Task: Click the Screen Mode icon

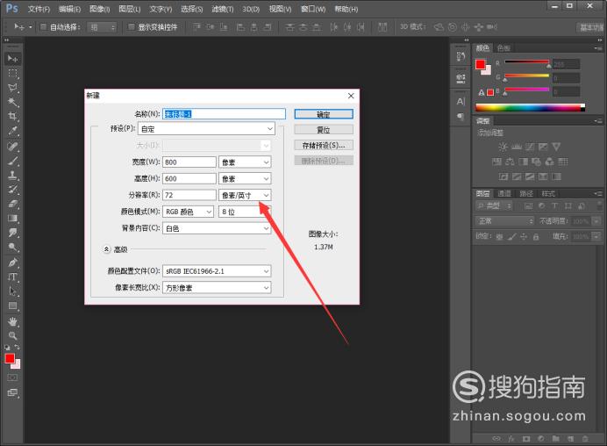Action: [12, 393]
